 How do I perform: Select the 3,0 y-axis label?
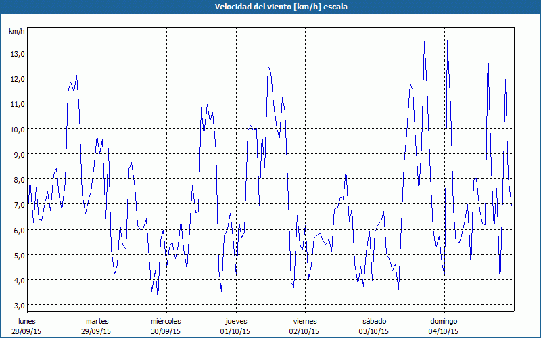click(17, 306)
